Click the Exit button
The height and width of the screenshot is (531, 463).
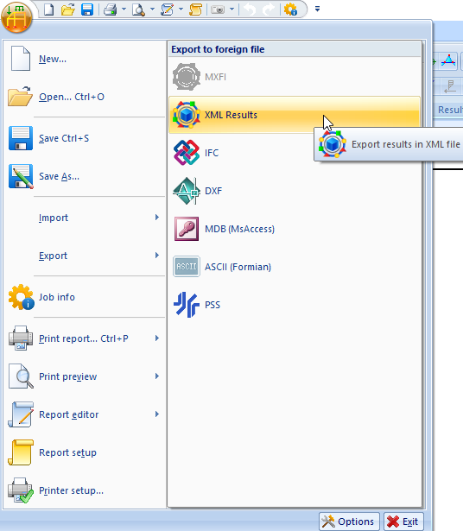click(x=403, y=522)
